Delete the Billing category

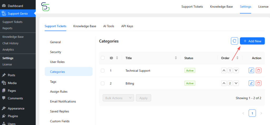258,83
